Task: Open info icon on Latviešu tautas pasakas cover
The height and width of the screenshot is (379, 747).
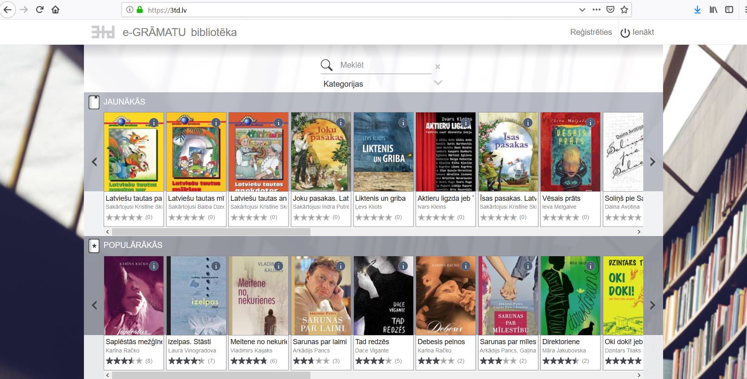Action: point(154,123)
